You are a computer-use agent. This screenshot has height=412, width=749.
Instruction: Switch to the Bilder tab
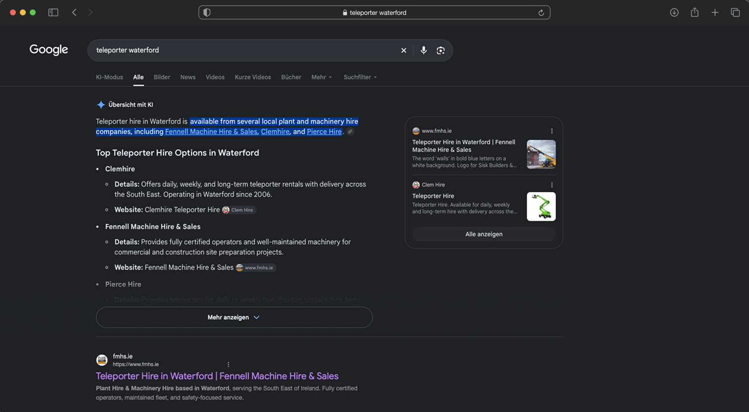[162, 77]
